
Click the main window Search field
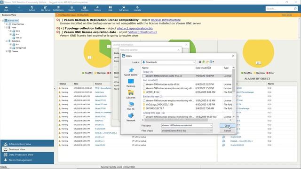coord(279,8)
